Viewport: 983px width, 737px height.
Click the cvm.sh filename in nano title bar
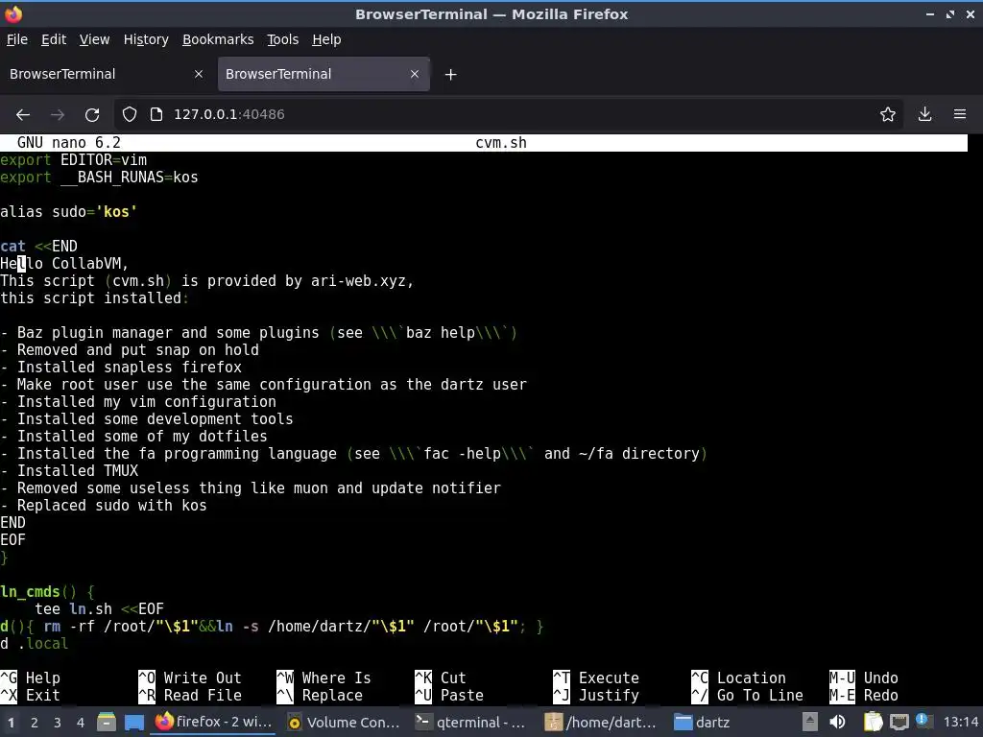[501, 143]
